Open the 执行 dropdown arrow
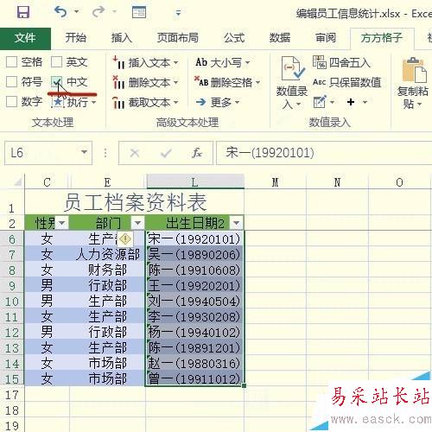The image size is (432, 432). [x=93, y=102]
